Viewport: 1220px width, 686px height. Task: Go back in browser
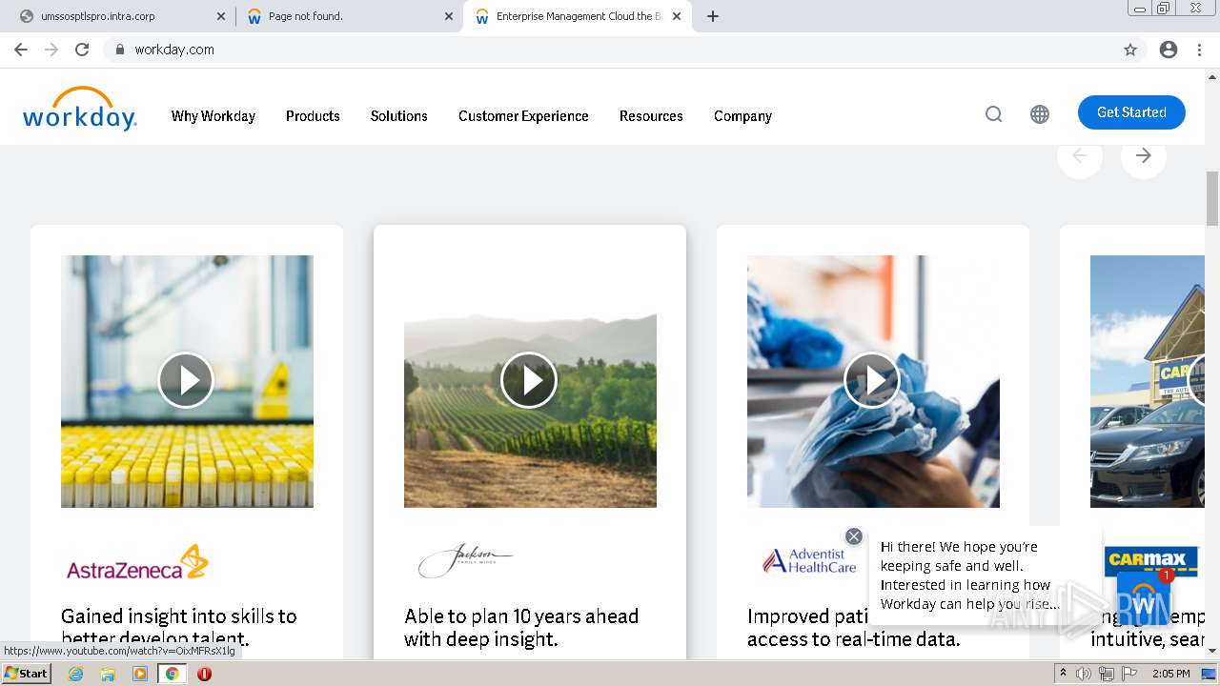[x=21, y=50]
